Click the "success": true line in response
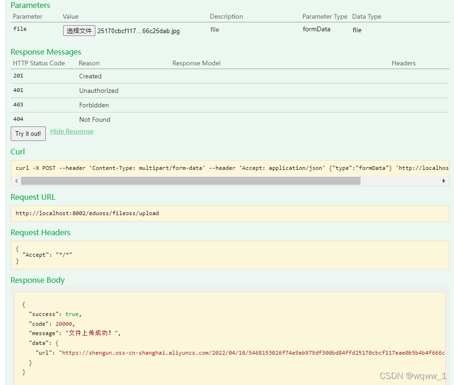454x385 pixels. [x=55, y=314]
